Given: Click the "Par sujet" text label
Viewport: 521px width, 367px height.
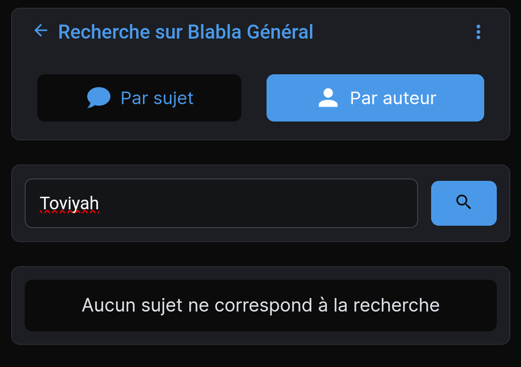Looking at the screenshot, I should click(x=157, y=98).
